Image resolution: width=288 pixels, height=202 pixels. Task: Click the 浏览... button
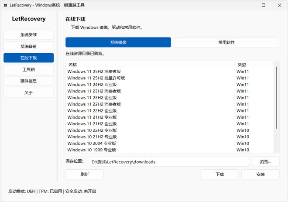(266, 162)
